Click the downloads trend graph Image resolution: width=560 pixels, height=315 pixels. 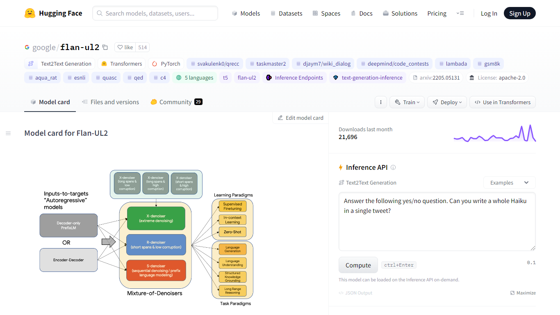tap(494, 134)
